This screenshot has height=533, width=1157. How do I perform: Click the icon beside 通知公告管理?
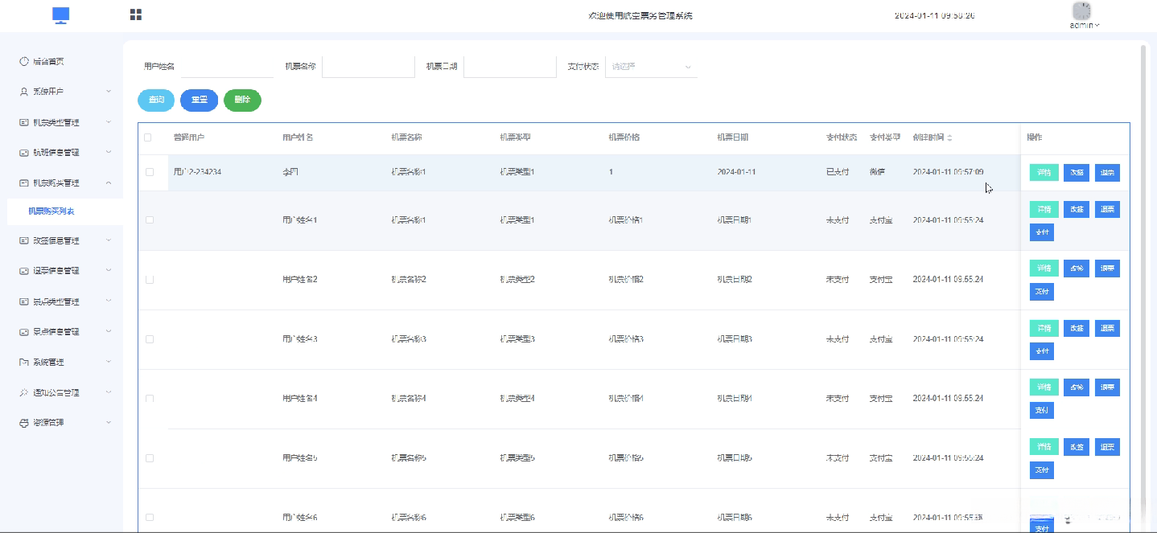[x=24, y=392]
